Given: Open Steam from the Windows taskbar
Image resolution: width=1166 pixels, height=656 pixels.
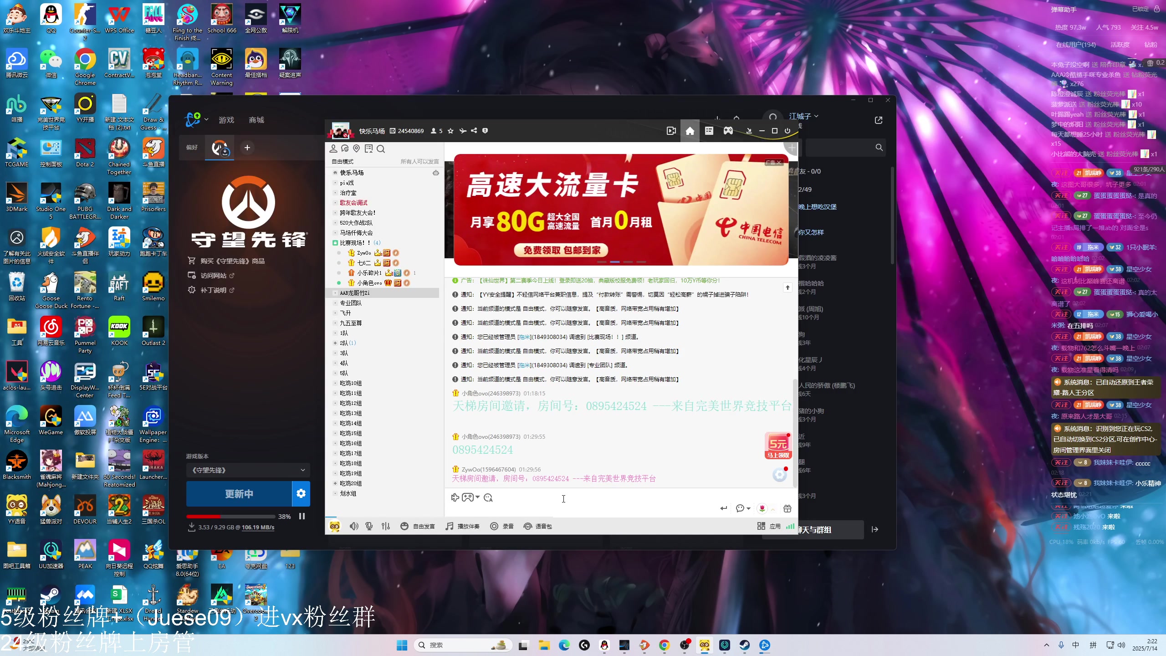Looking at the screenshot, I should (x=745, y=645).
